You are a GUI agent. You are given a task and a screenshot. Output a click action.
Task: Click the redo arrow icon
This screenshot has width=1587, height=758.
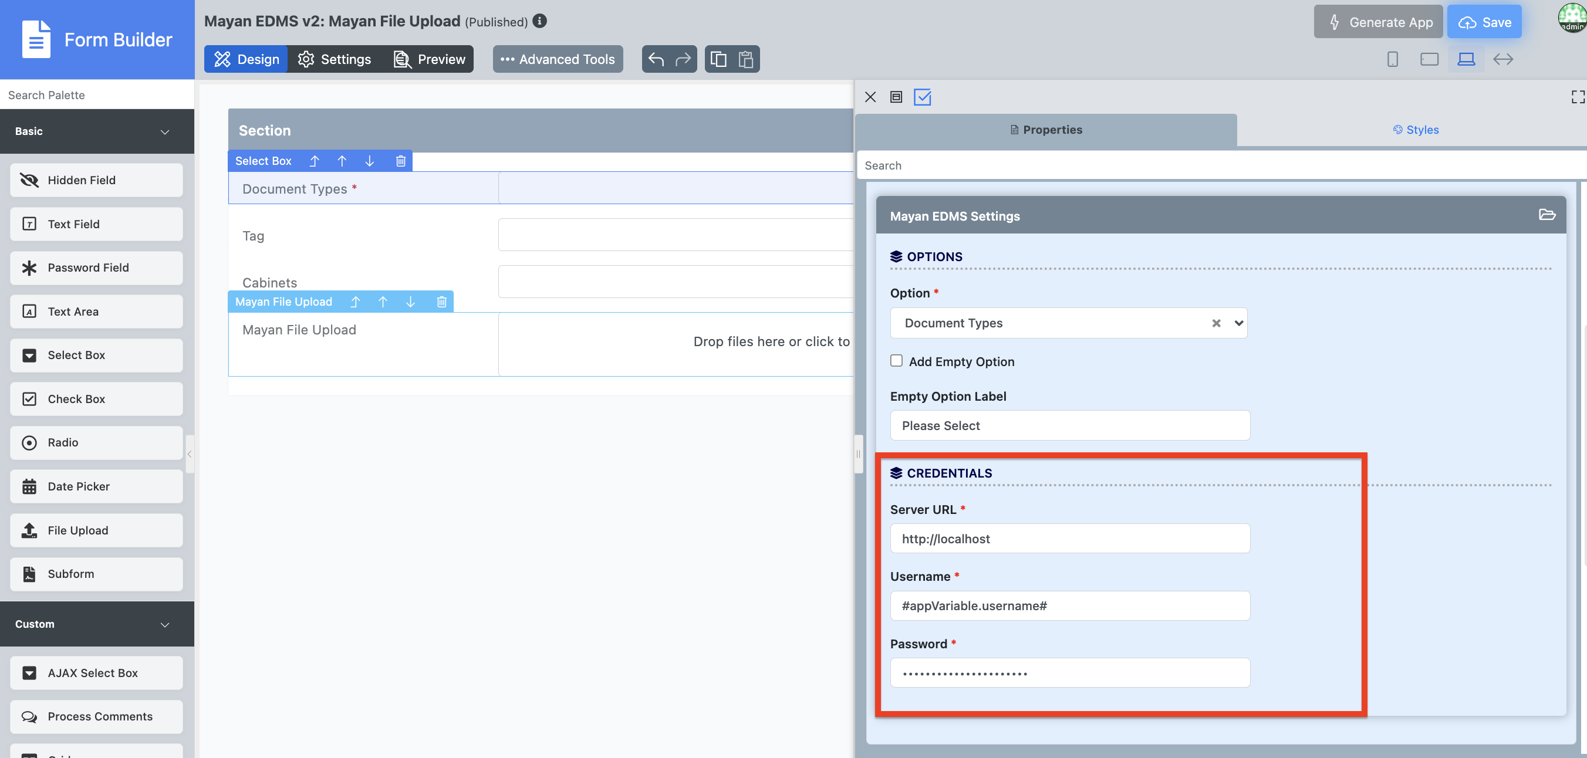[683, 59]
